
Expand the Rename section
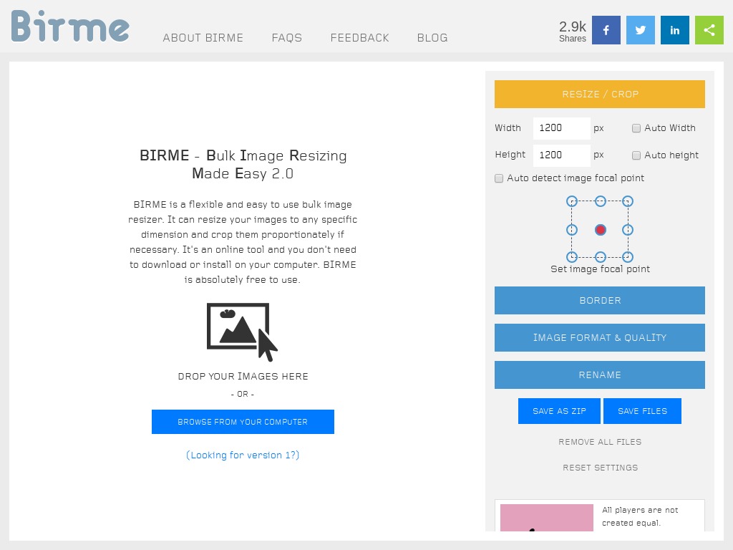[600, 375]
